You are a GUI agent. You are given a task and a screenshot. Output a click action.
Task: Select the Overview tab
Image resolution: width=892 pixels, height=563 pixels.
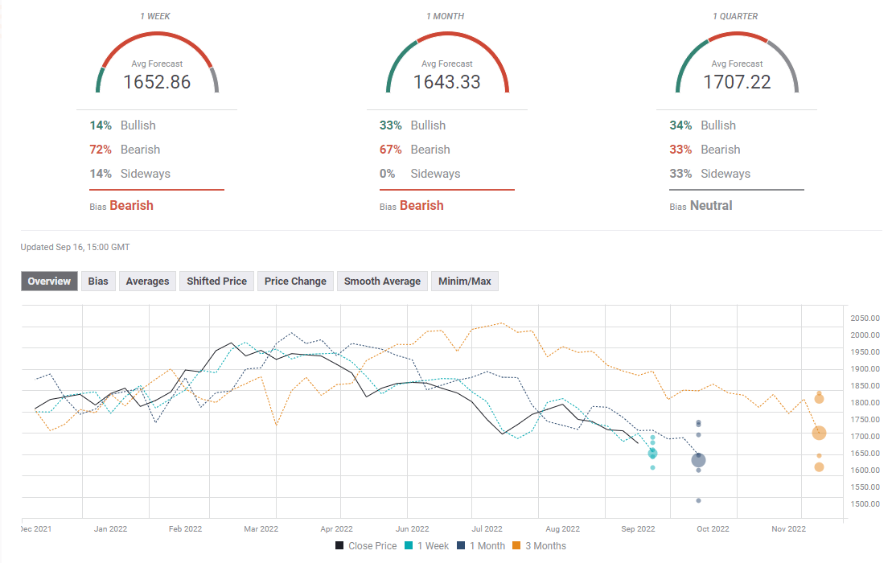49,281
